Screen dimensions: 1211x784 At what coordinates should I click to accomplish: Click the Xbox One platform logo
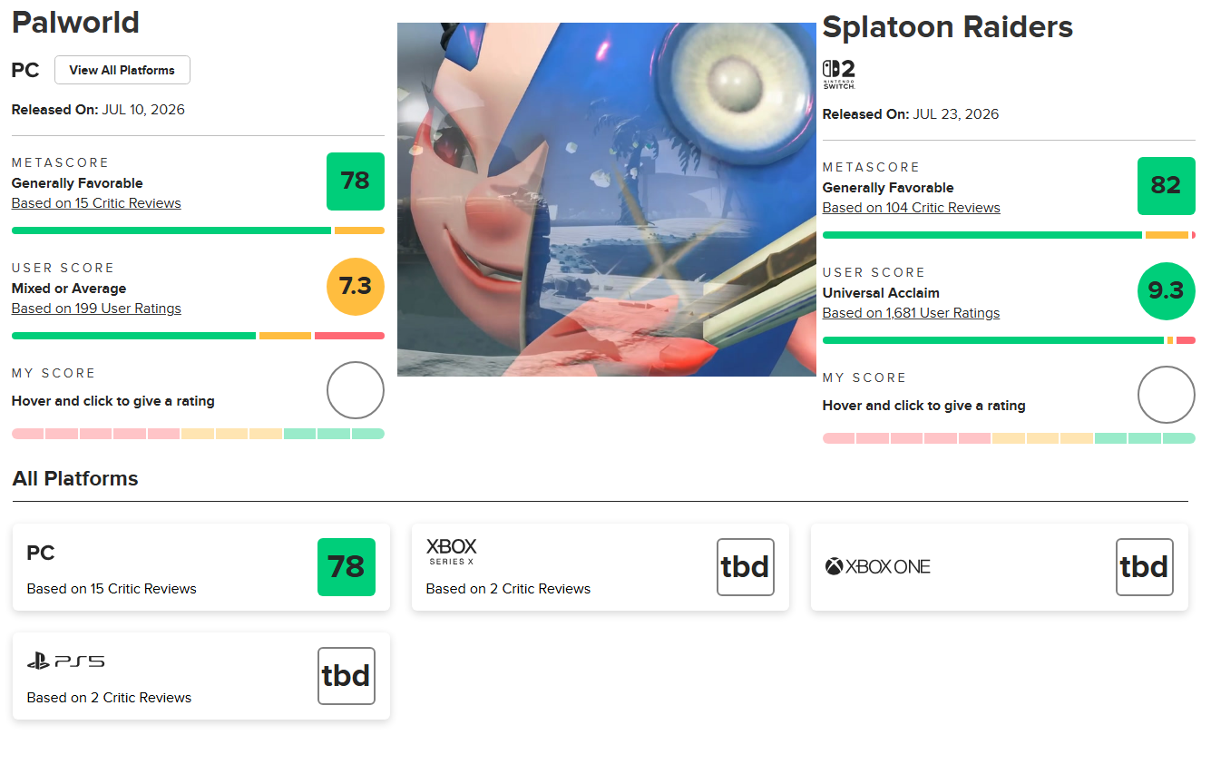tap(878, 566)
